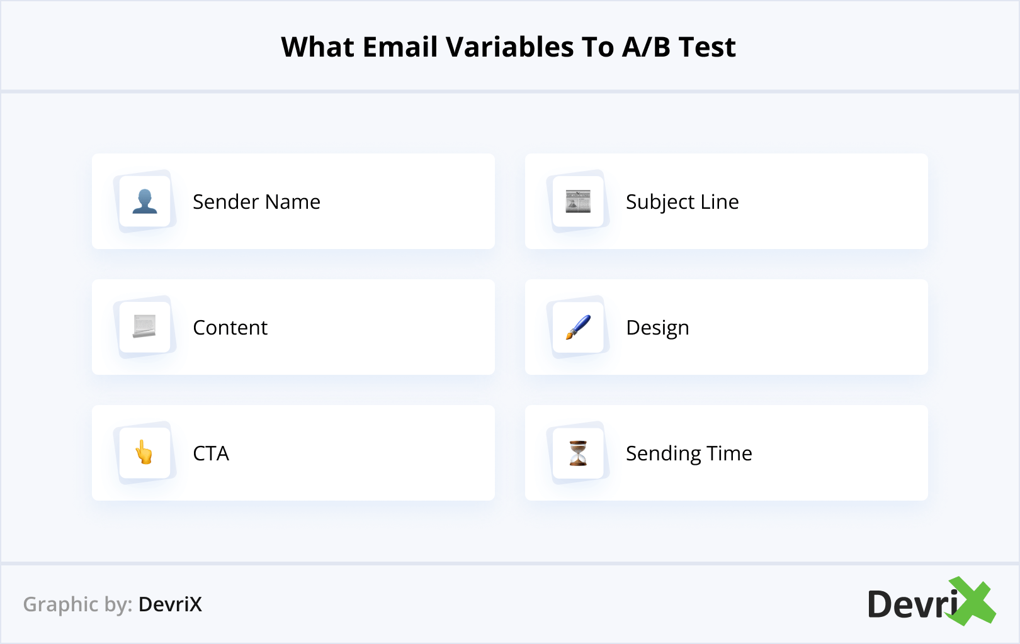Select the hourglass icon beside Sending Time
1020x644 pixels.
click(578, 453)
